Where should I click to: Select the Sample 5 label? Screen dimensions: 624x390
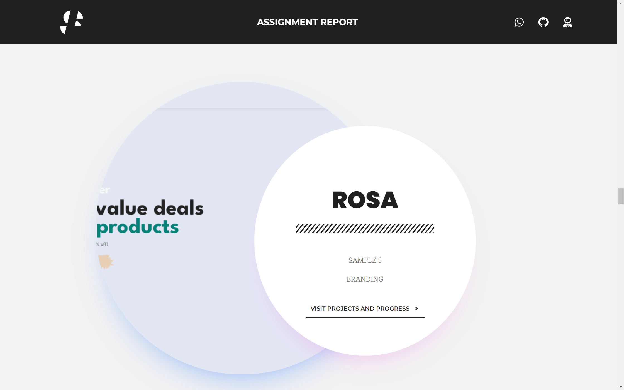coord(365,260)
